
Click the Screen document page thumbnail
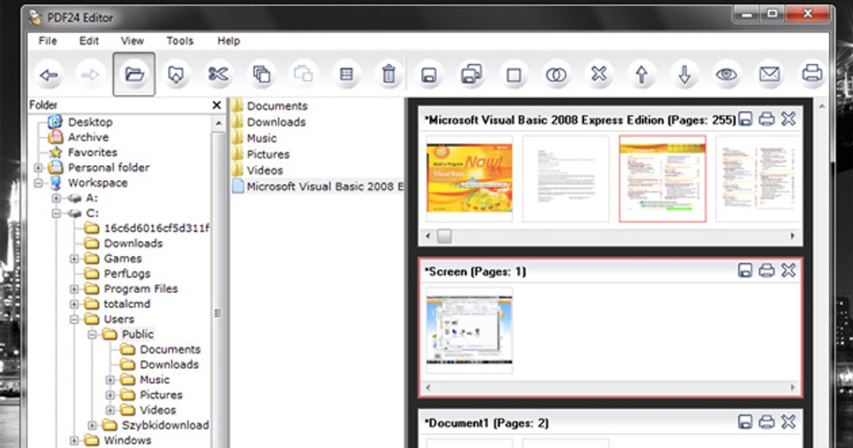click(x=469, y=330)
